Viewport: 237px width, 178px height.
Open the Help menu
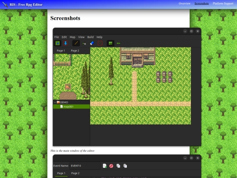(99, 37)
